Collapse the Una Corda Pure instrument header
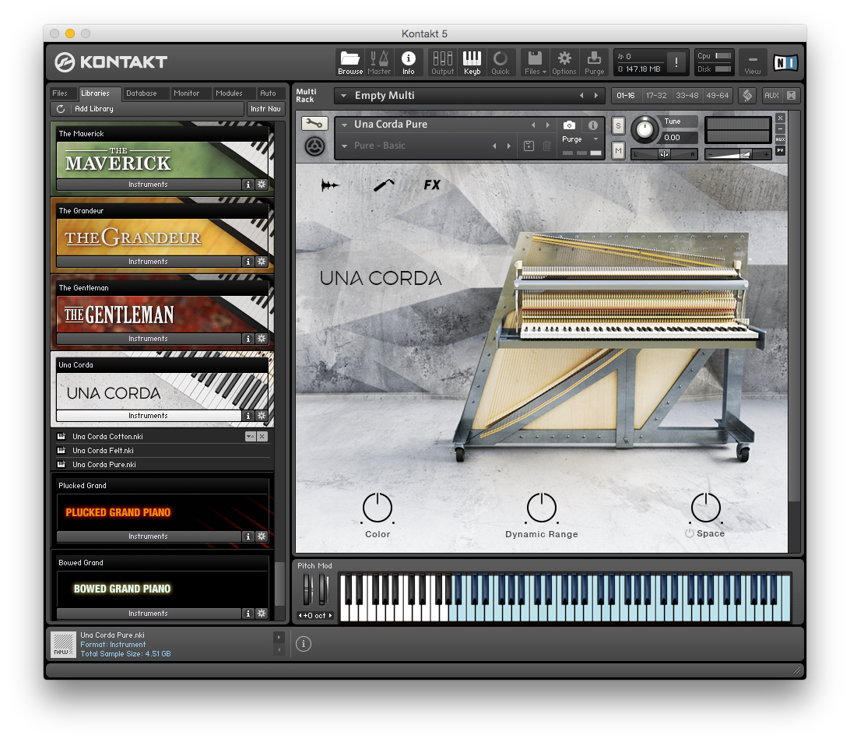 coord(342,124)
